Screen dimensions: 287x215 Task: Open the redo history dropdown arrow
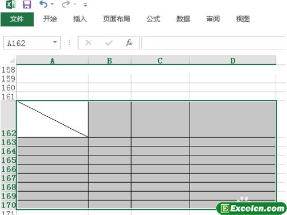tap(75, 5)
